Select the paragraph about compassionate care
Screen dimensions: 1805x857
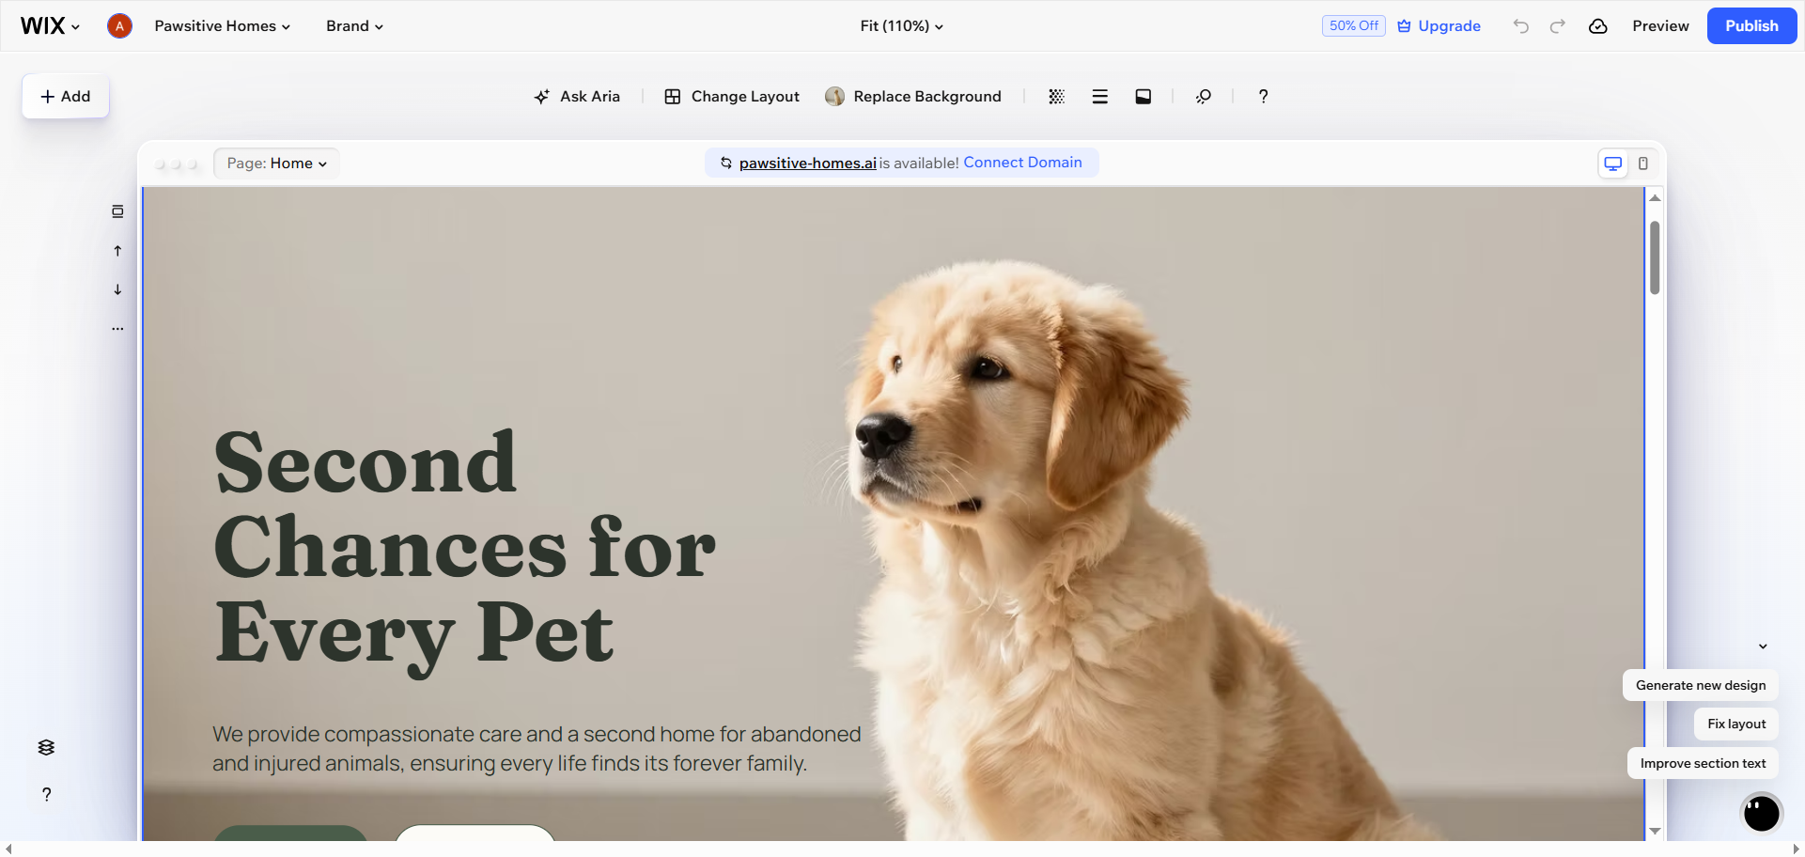point(537,748)
